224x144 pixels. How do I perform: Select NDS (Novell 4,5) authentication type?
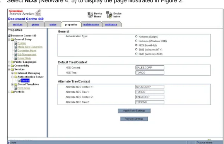coord(136,45)
